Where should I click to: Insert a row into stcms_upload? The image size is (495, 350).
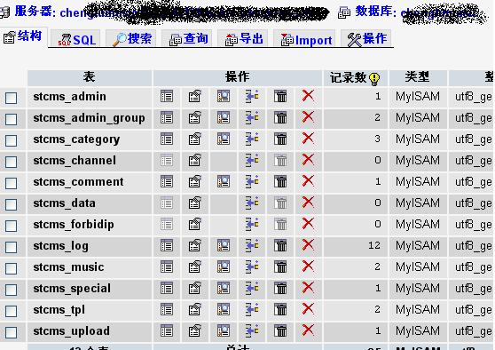(x=252, y=330)
